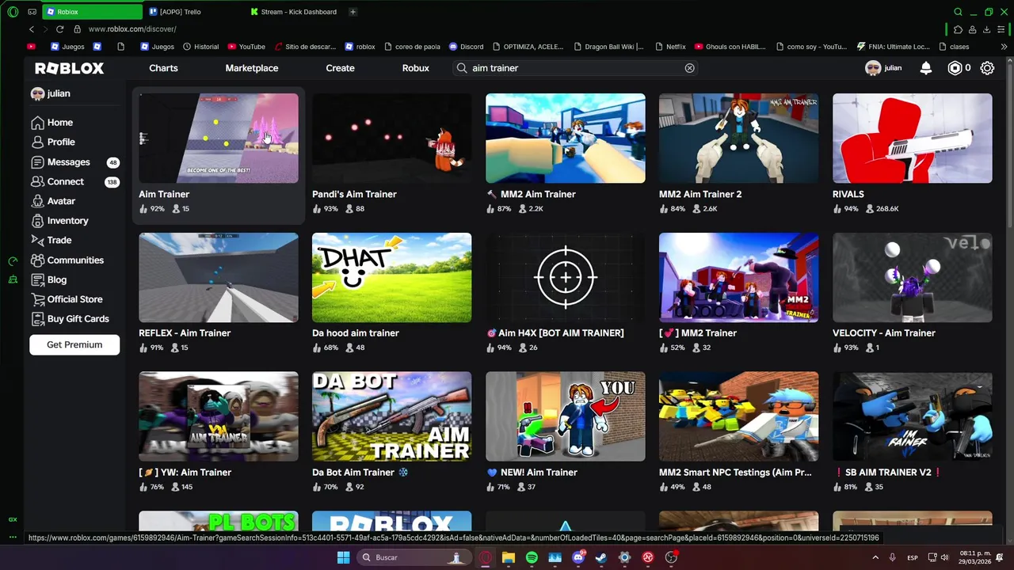Show hidden system tray icons
The width and height of the screenshot is (1014, 570).
click(875, 557)
